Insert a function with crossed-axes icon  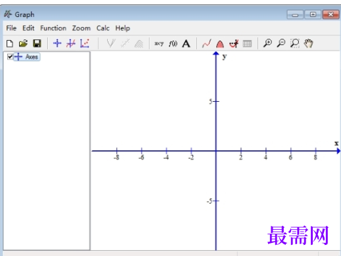point(71,43)
